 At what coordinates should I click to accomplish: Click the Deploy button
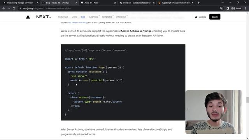pyautogui.click(x=200, y=17)
